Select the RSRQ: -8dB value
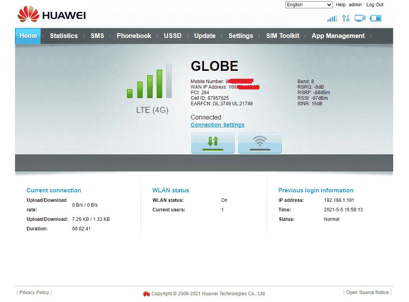 pyautogui.click(x=311, y=87)
